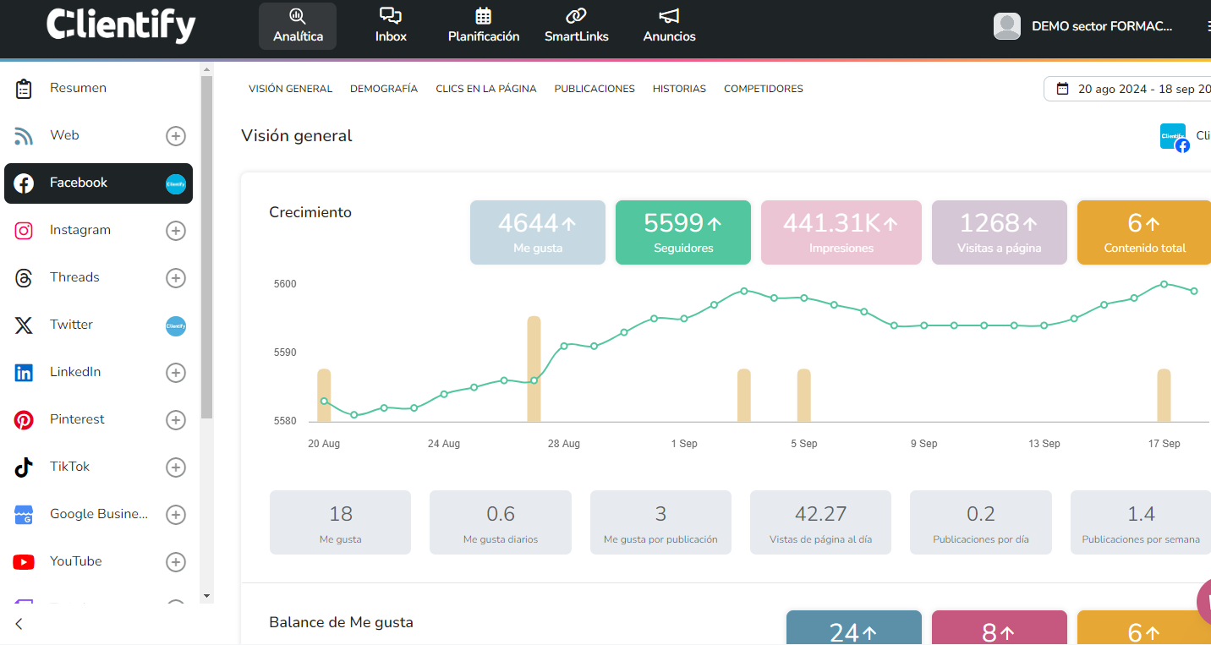Image resolution: width=1211 pixels, height=645 pixels.
Task: Select the 6 Contenido total card
Action: (1144, 232)
